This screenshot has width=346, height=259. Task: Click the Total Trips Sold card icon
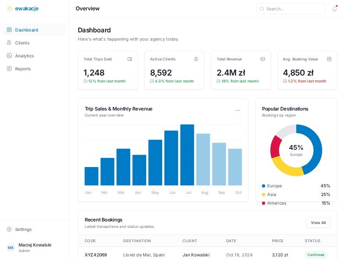coord(130,59)
